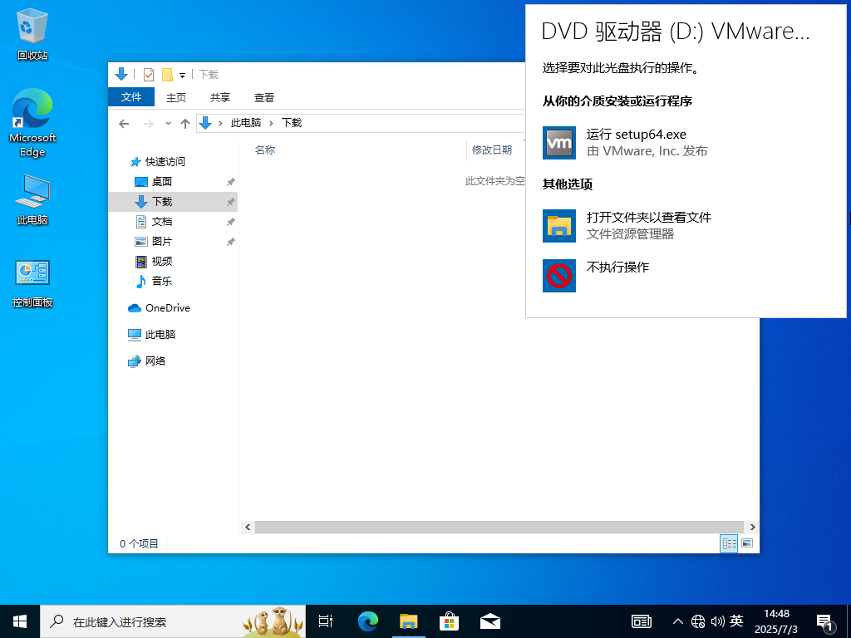Show hidden tray icons with the caret
This screenshot has width=851, height=638.
pyautogui.click(x=678, y=621)
